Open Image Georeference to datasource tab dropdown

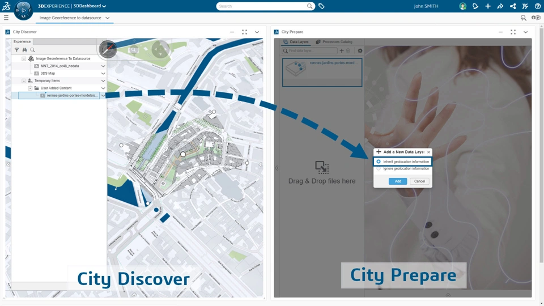click(x=108, y=18)
